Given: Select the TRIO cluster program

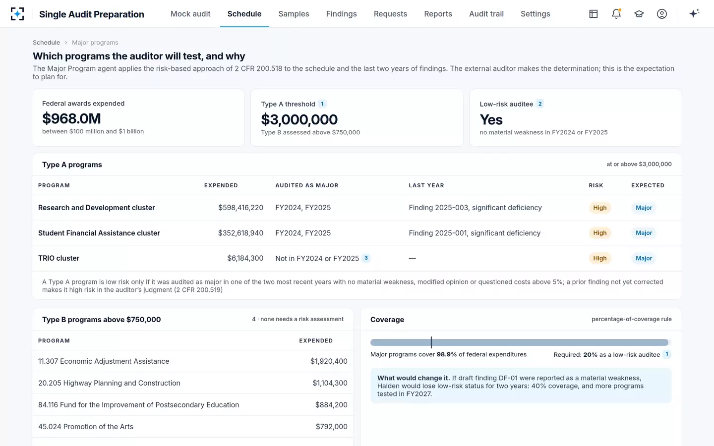Looking at the screenshot, I should point(59,258).
